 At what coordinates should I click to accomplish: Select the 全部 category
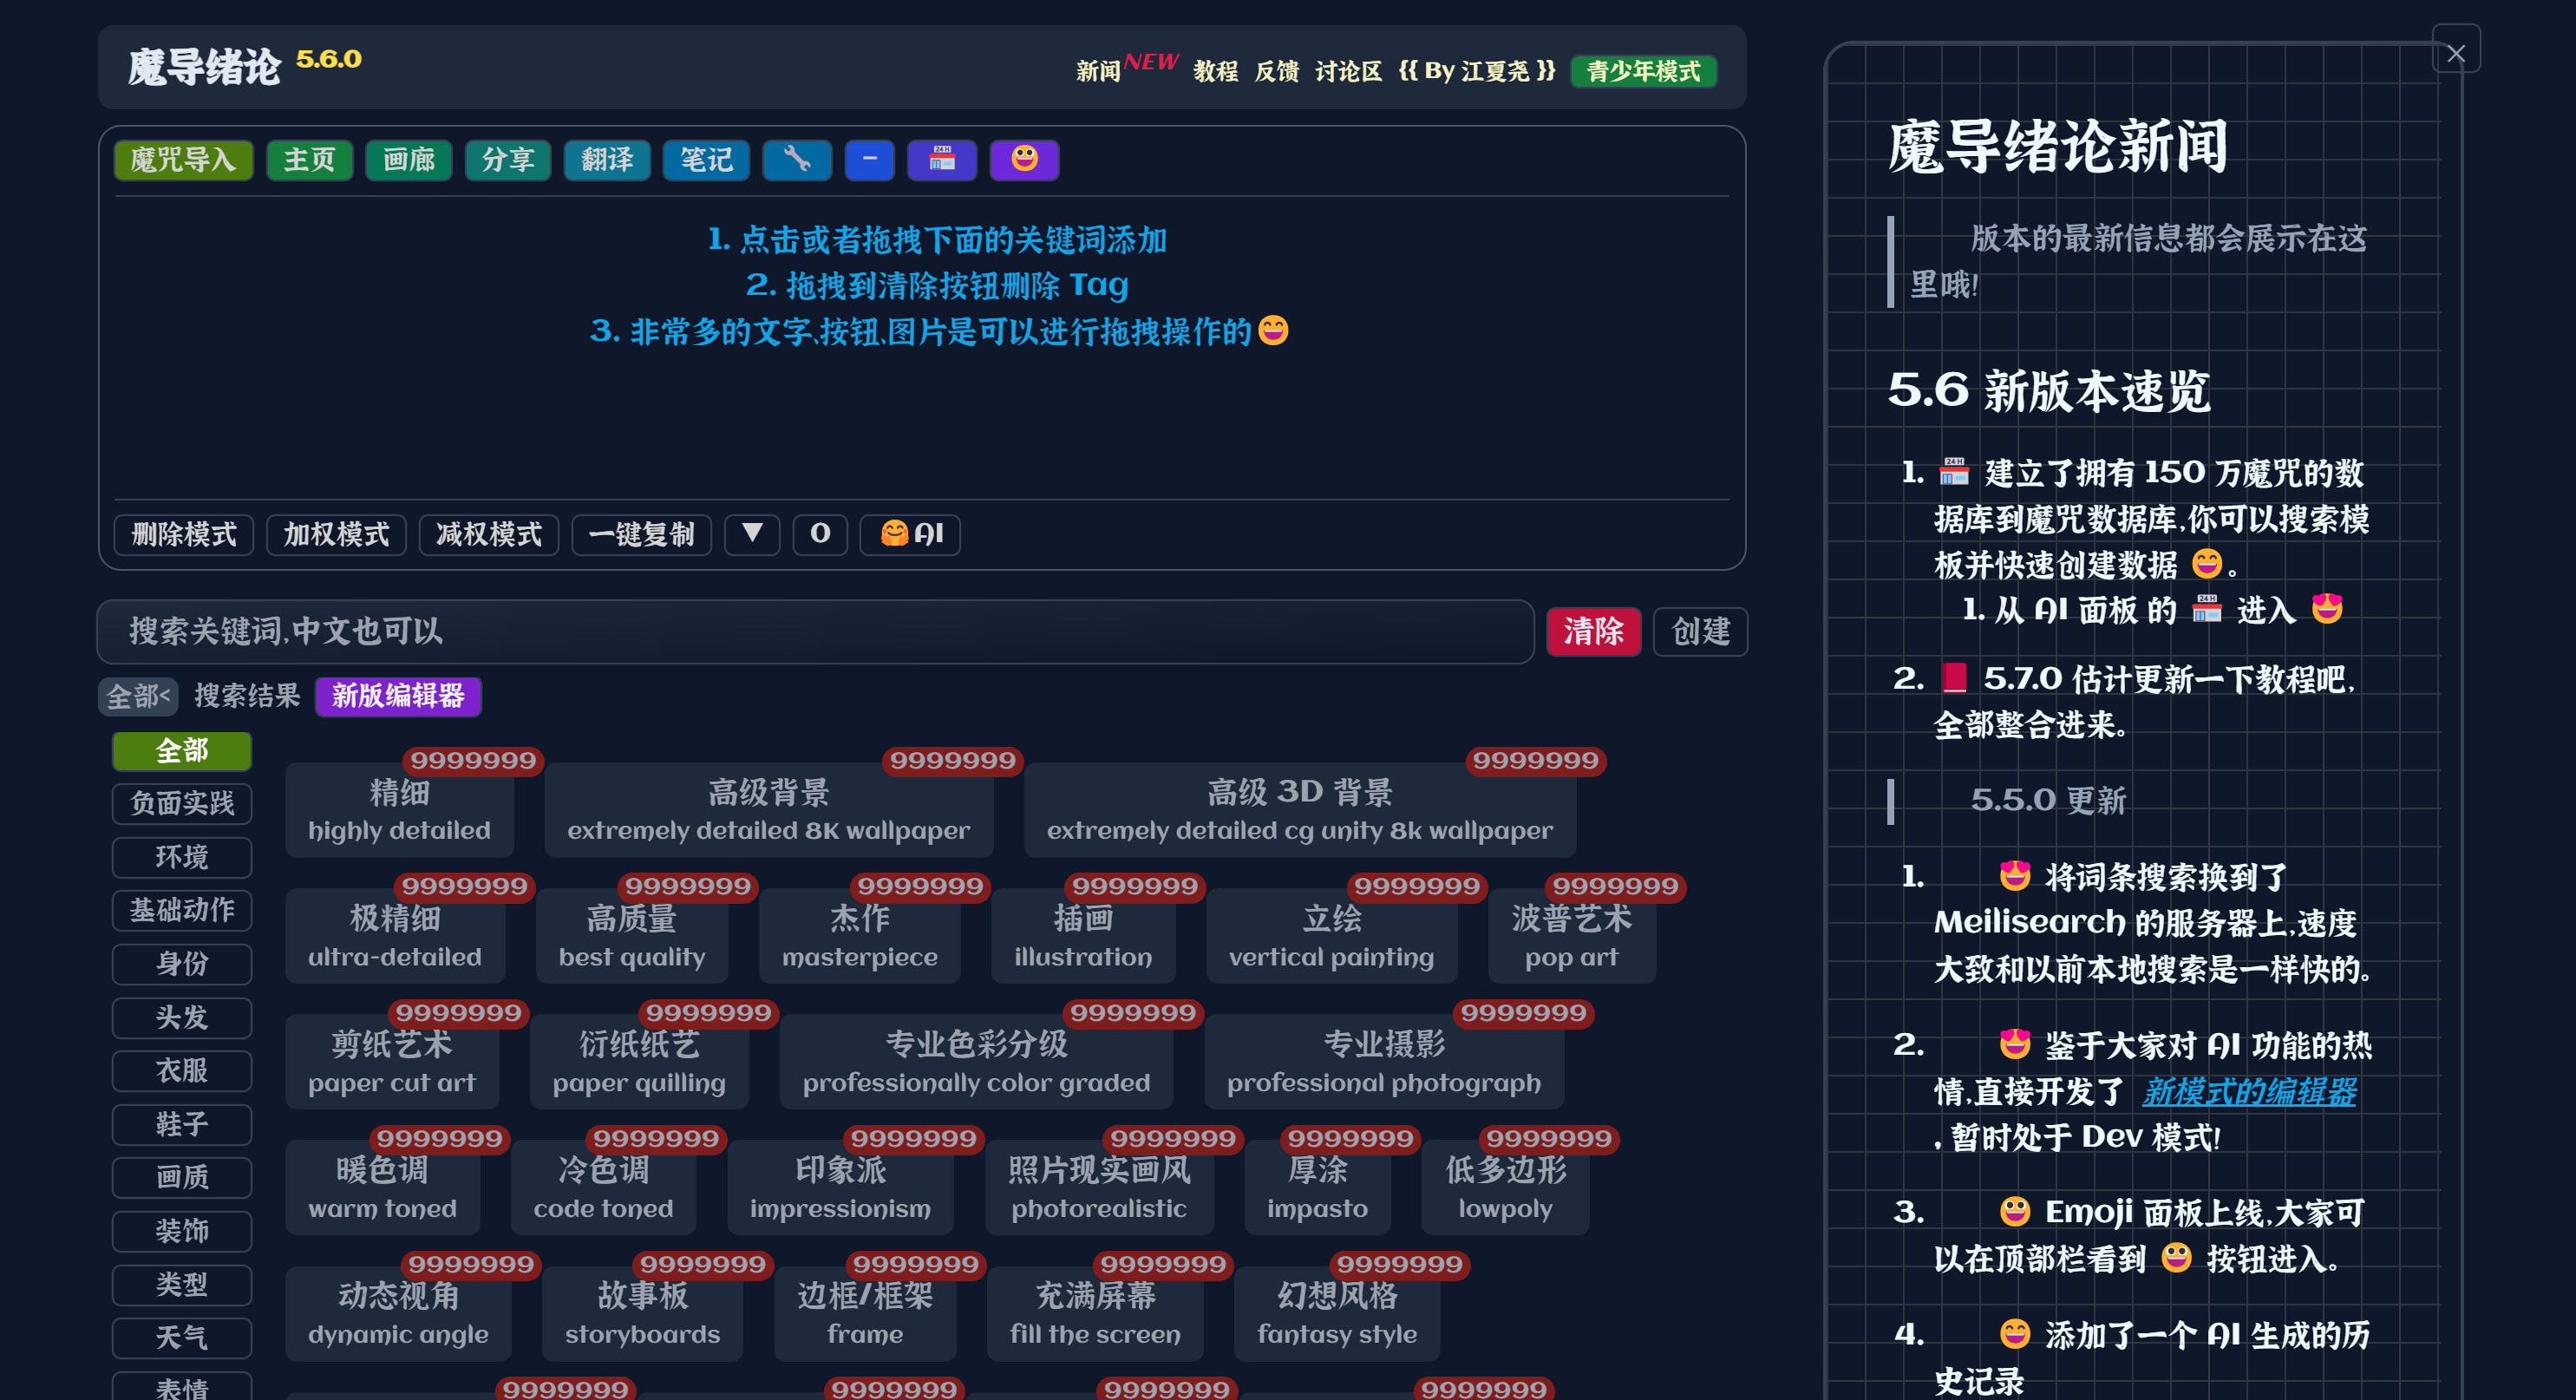(182, 752)
